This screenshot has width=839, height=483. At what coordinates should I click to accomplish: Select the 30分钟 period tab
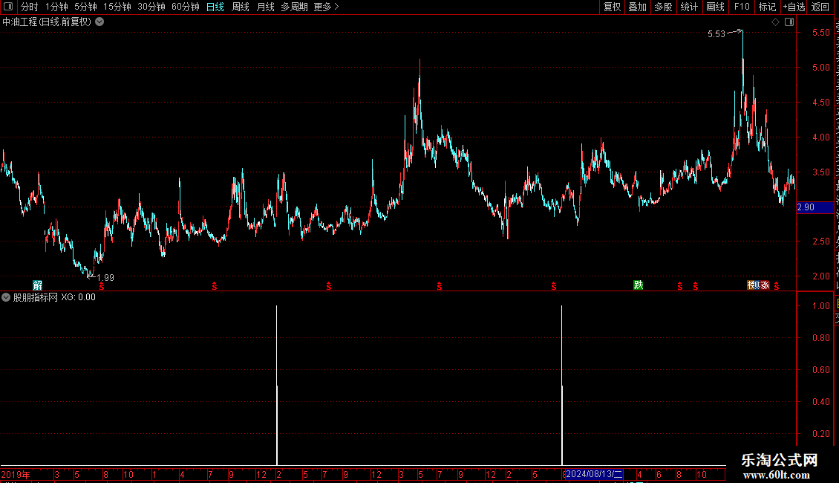[151, 7]
